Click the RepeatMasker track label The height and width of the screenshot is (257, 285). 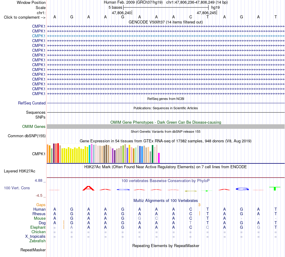[x=33, y=250]
